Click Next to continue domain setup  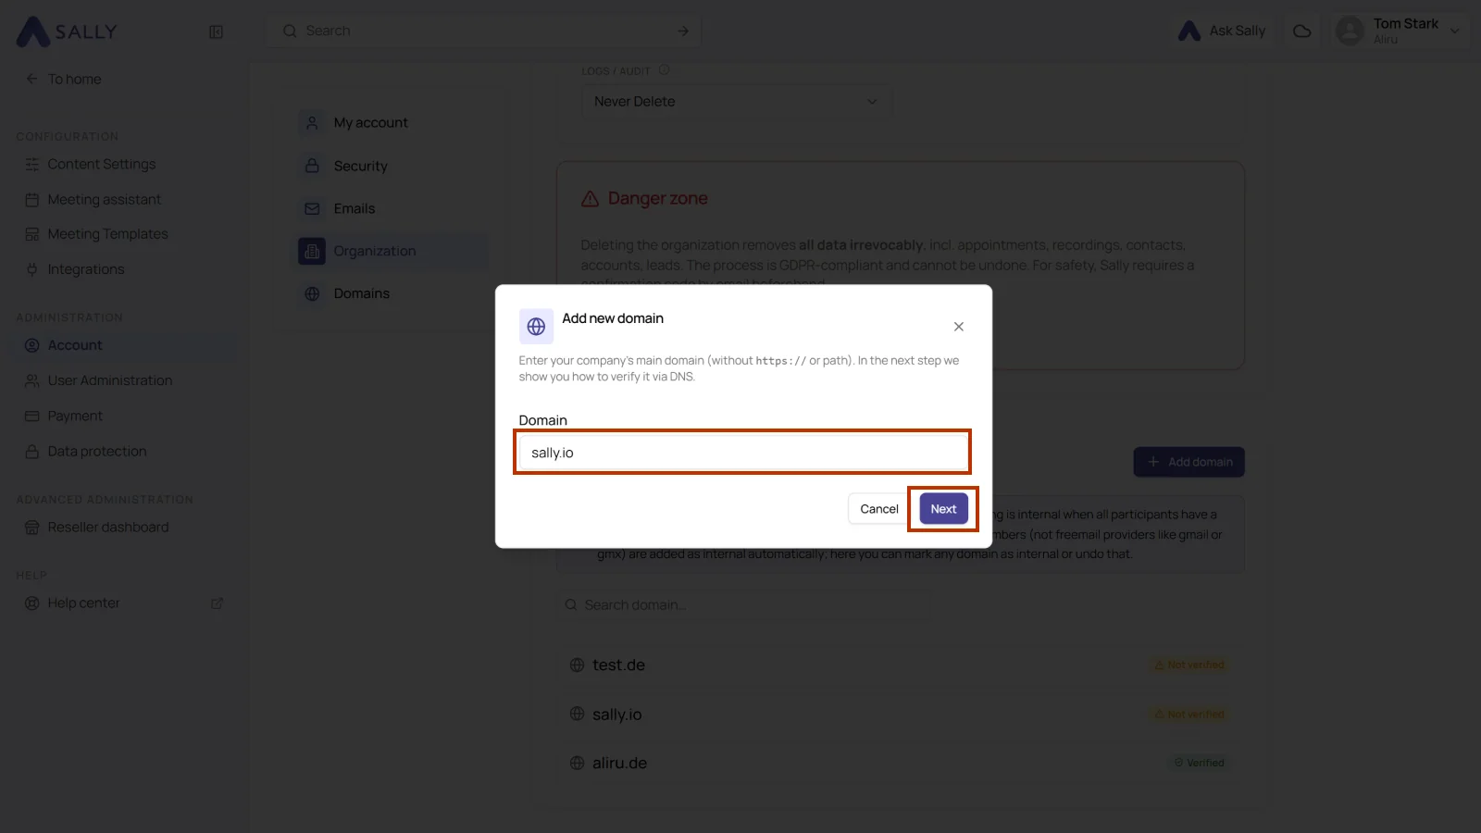pos(943,509)
